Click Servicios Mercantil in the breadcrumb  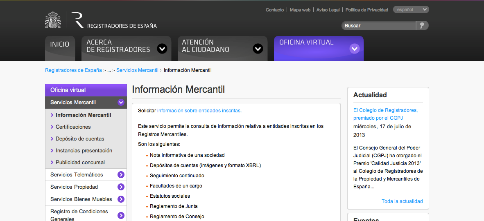[137, 70]
